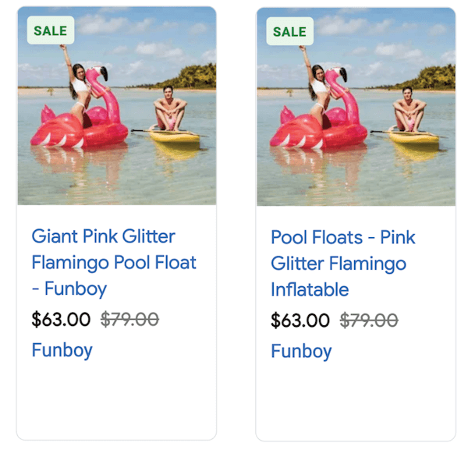Image resolution: width=468 pixels, height=450 pixels.
Task: Click SALE badge on Giant Pink Glitter card
Action: 51,31
